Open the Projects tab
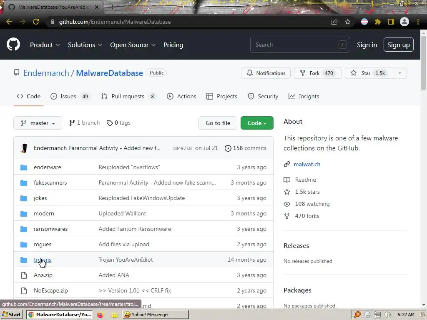The height and width of the screenshot is (320, 427). pos(222,96)
